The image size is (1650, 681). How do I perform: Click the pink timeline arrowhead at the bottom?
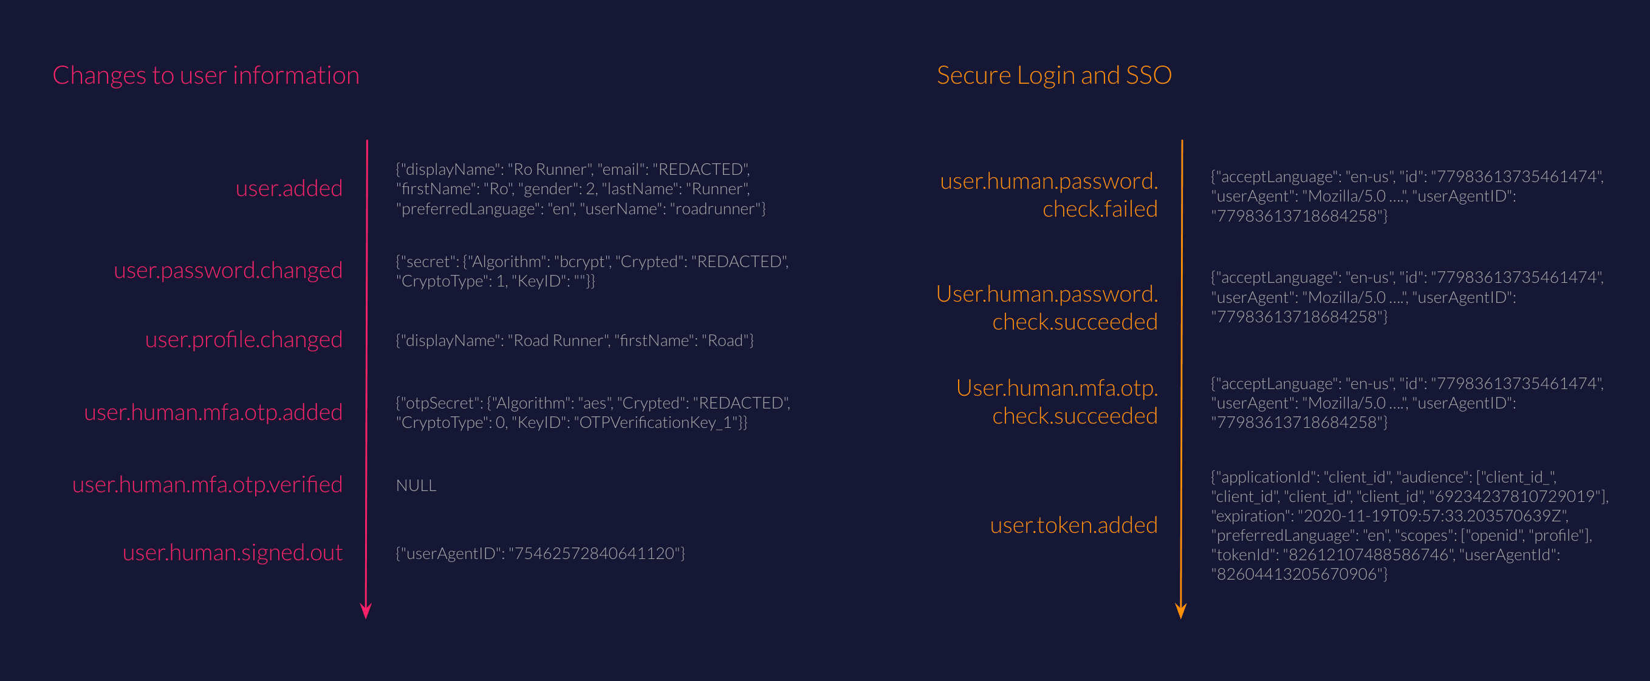(x=366, y=610)
